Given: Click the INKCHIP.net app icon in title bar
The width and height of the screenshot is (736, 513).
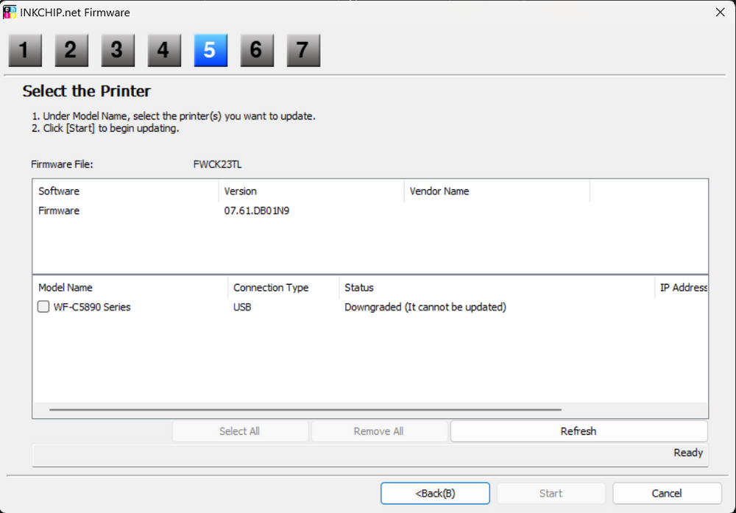Looking at the screenshot, I should click(x=10, y=12).
